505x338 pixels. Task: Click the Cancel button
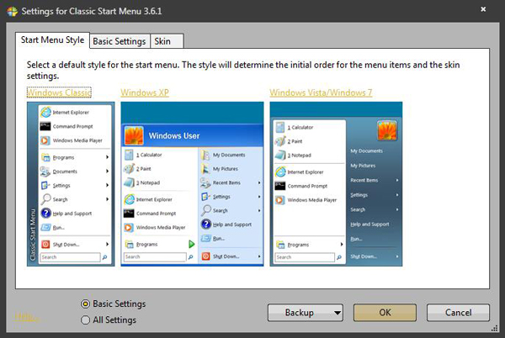pos(458,313)
